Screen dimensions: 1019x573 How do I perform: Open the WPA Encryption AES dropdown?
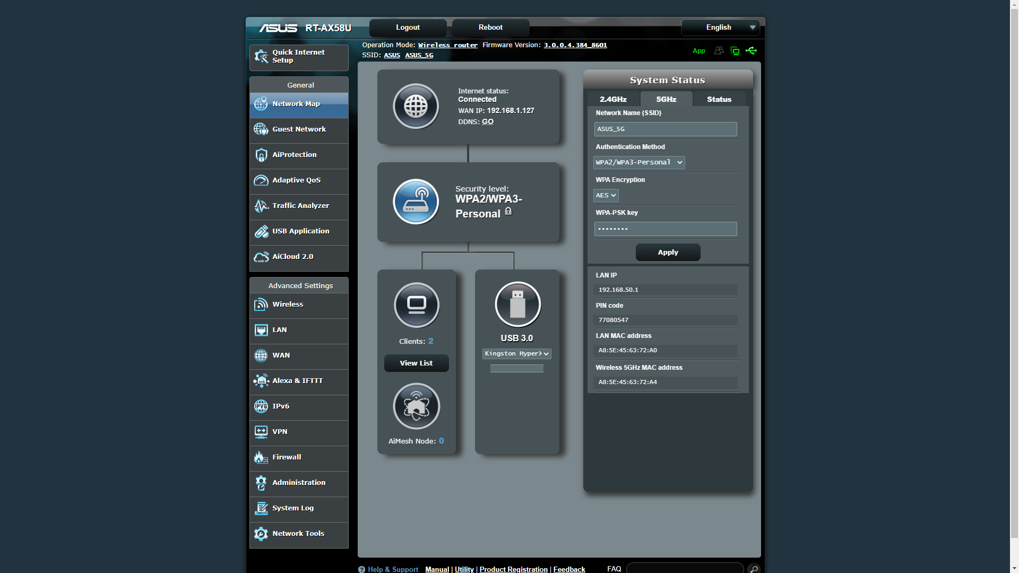point(606,195)
